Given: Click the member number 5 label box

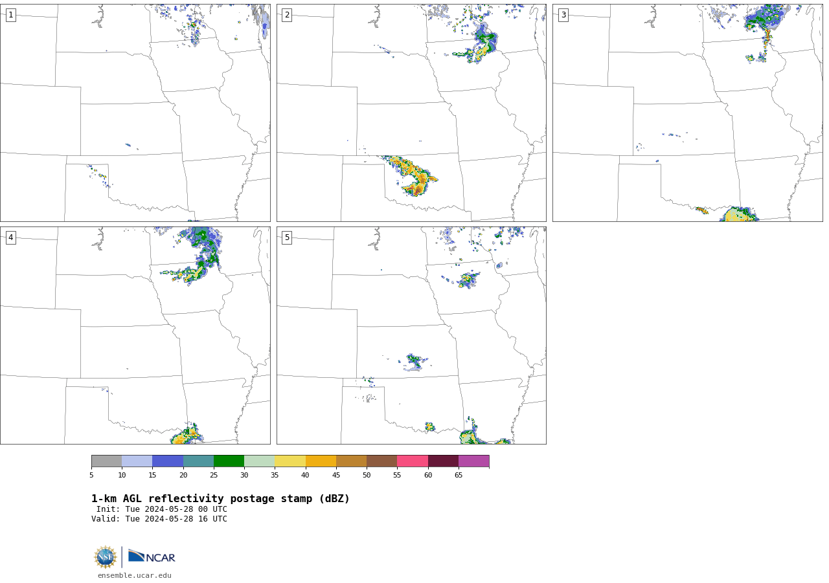Looking at the screenshot, I should 287,237.
